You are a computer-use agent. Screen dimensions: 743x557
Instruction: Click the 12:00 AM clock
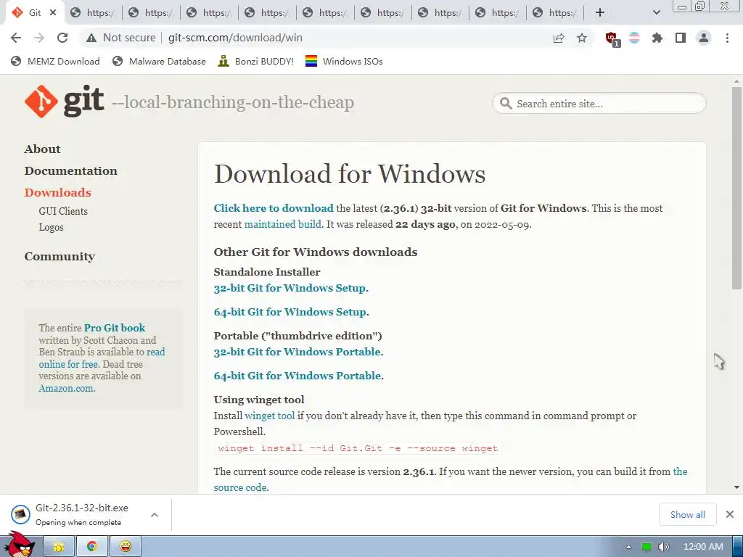point(703,547)
